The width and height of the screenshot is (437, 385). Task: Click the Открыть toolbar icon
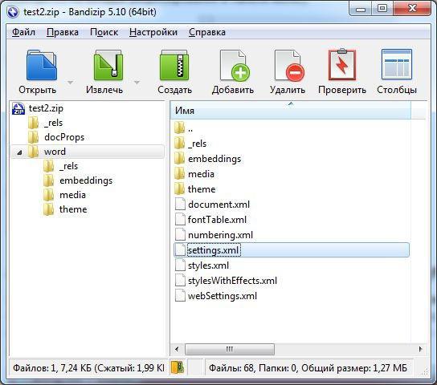pyautogui.click(x=42, y=65)
